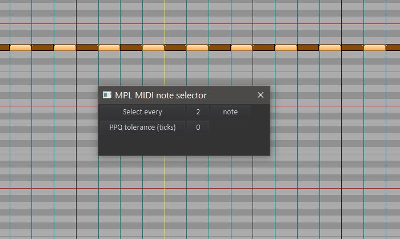The width and height of the screenshot is (400, 239).
Task: Click the MPL MIDI note selector window icon
Action: (x=107, y=95)
